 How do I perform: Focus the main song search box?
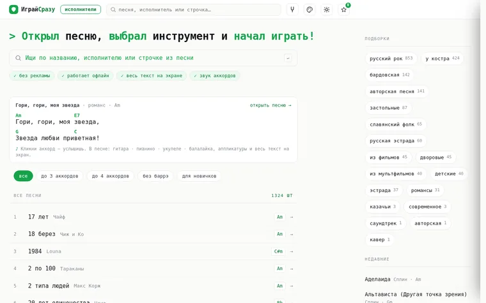[153, 58]
